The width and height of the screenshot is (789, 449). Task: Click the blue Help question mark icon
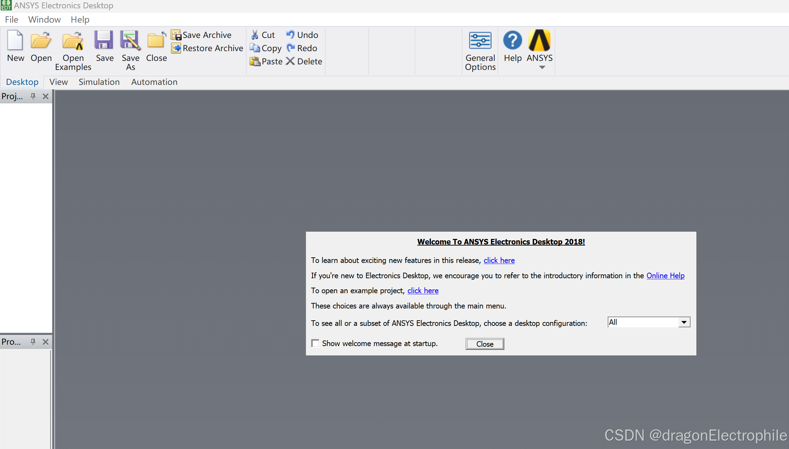click(512, 41)
